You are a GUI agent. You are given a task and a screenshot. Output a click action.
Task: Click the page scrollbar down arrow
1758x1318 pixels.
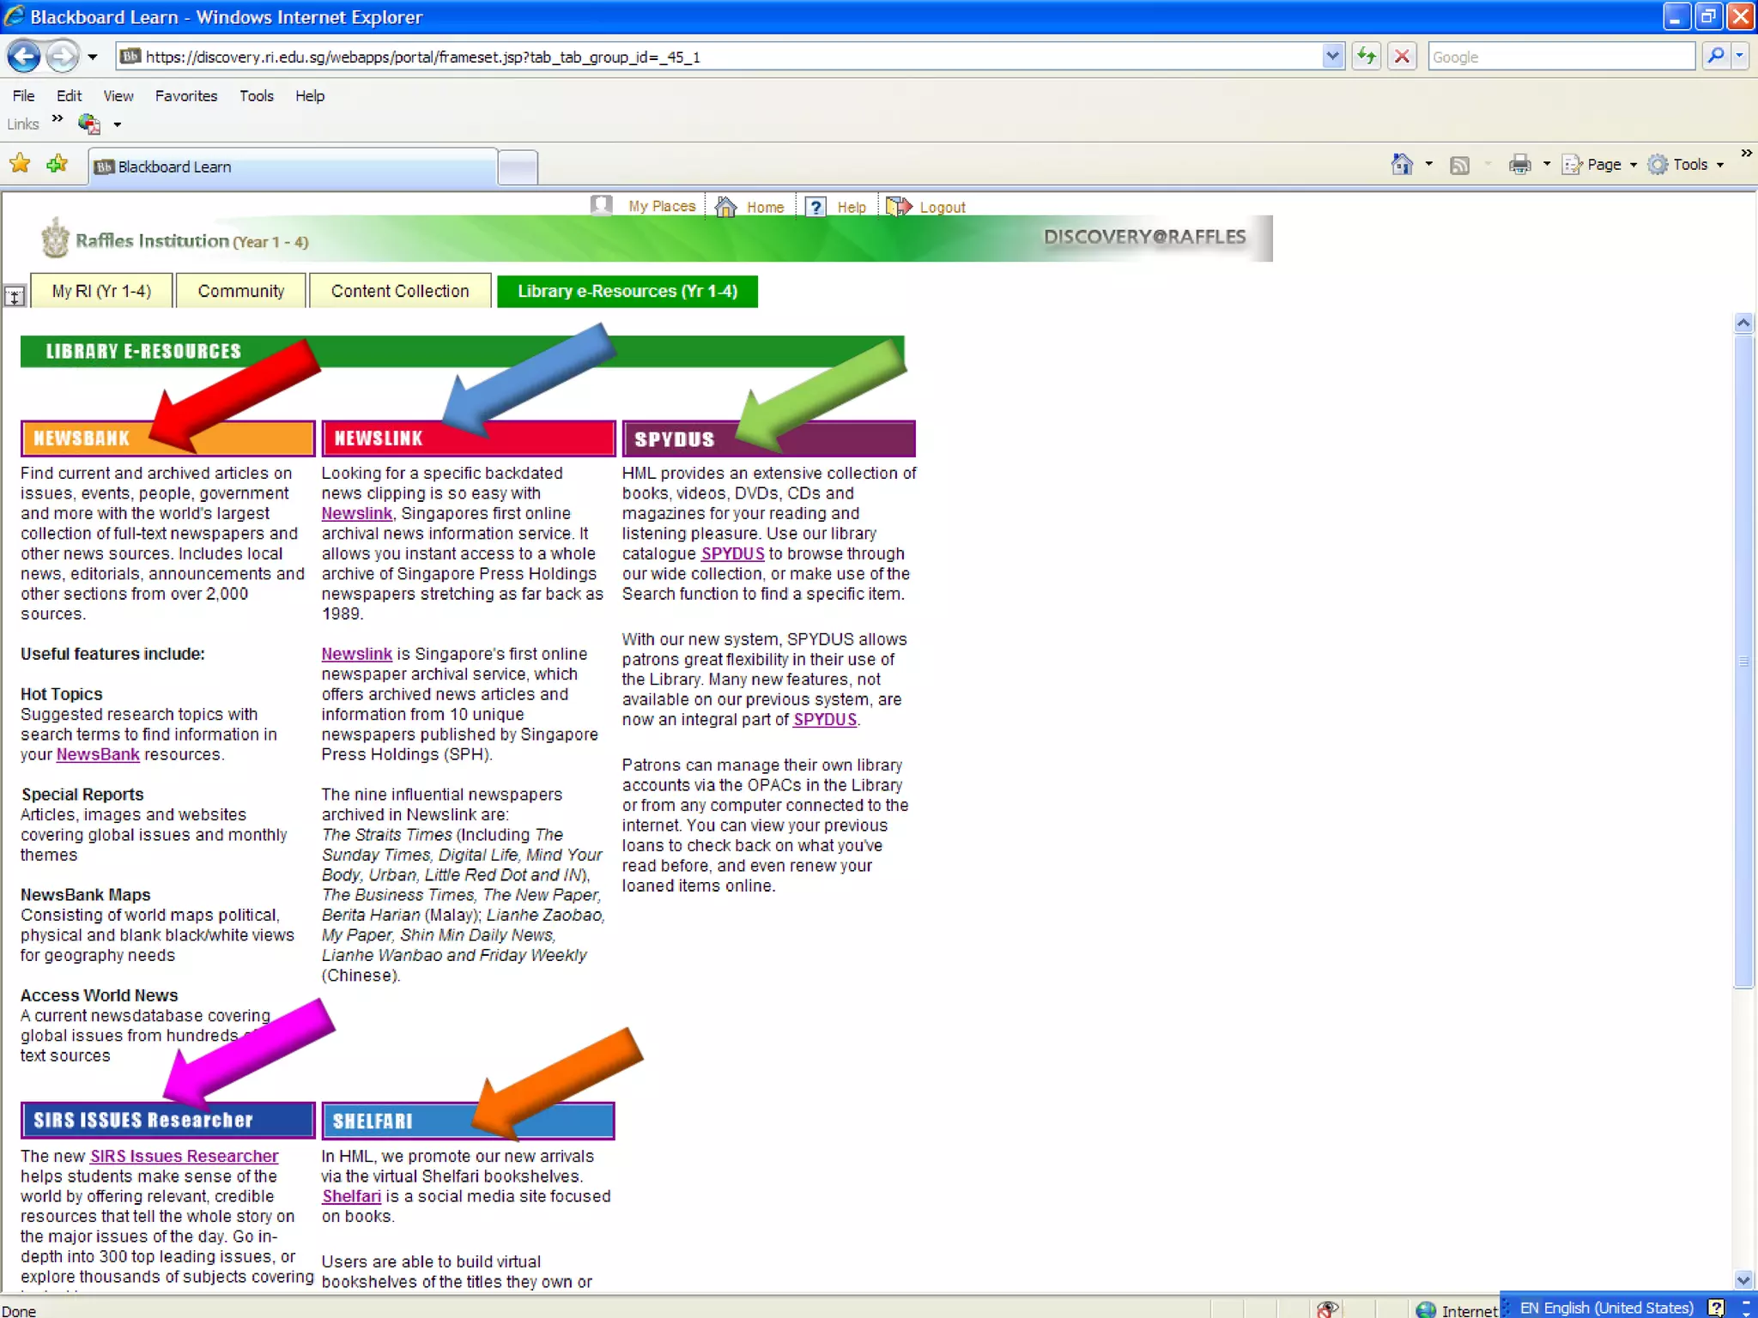click(1743, 1279)
